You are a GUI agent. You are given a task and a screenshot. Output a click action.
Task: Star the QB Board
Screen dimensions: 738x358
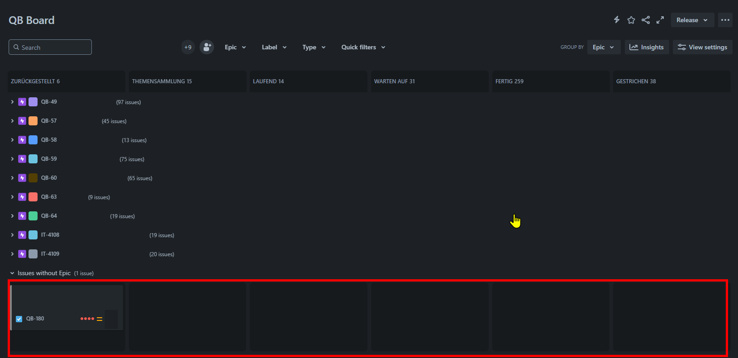[x=631, y=20]
